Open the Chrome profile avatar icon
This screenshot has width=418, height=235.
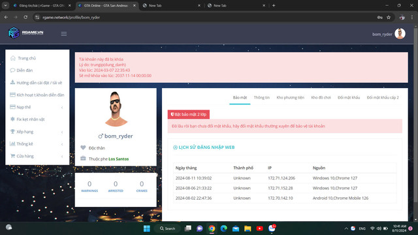tap(402, 18)
